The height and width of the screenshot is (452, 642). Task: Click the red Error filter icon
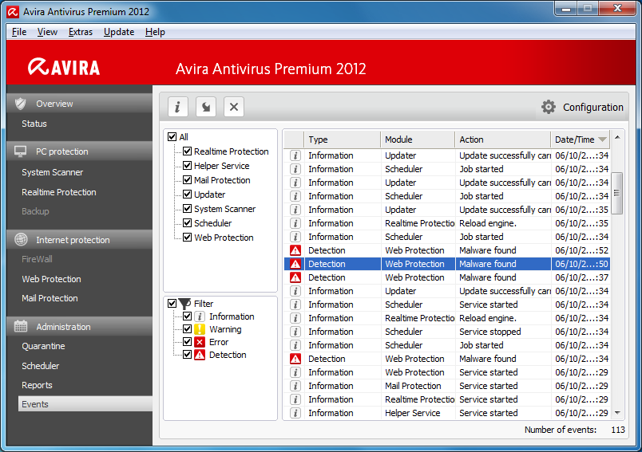(x=200, y=342)
